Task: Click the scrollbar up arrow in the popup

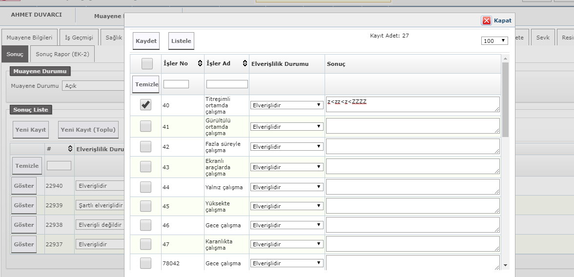Action: click(x=505, y=59)
